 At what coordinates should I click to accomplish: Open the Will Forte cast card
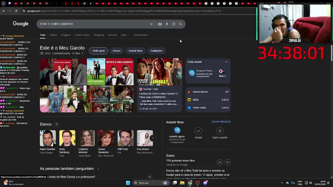125,142
